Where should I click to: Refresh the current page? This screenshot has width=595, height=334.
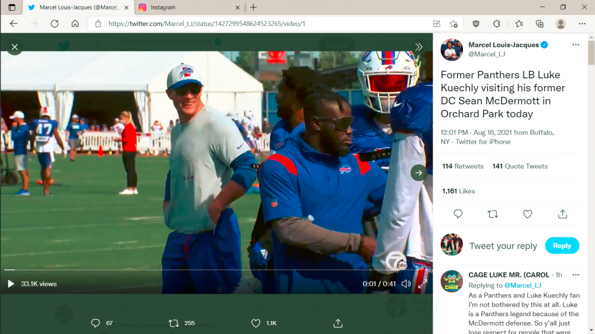[x=55, y=24]
